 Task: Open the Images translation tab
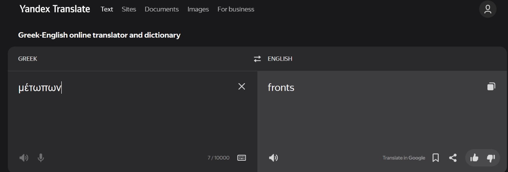(198, 9)
